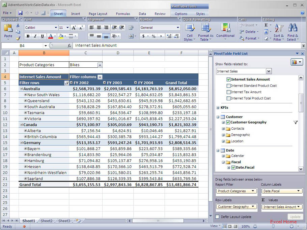This screenshot has height=230, width=307.
Task: Click the Product Categories Report Filter field button
Action: tap(236, 191)
